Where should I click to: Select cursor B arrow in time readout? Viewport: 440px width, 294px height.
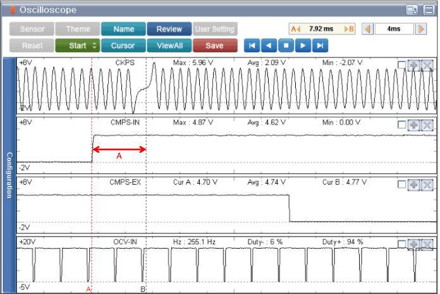[x=349, y=29]
